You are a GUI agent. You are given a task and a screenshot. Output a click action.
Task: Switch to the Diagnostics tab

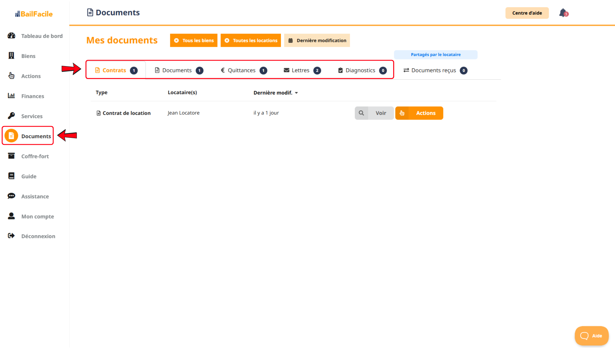pos(362,70)
